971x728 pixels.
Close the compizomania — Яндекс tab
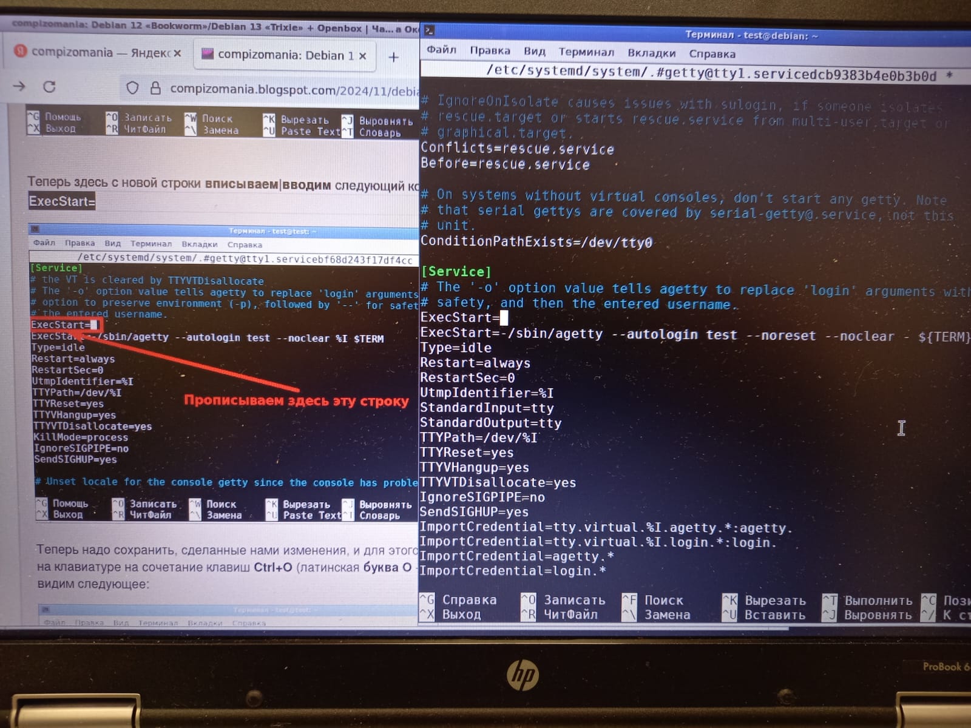pyautogui.click(x=177, y=53)
